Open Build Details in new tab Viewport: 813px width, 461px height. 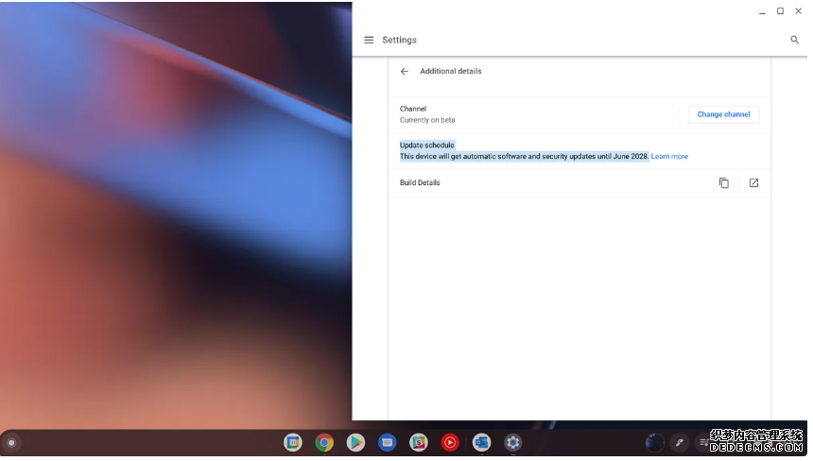pyautogui.click(x=753, y=183)
